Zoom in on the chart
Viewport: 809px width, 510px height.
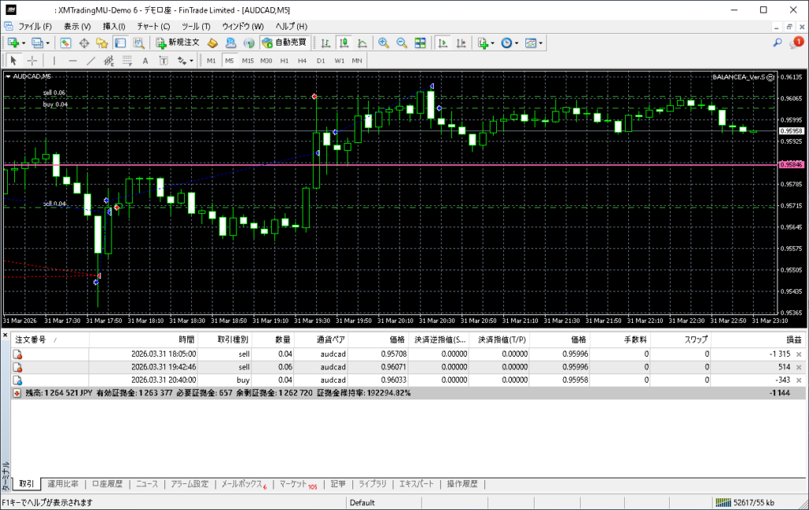pos(383,43)
